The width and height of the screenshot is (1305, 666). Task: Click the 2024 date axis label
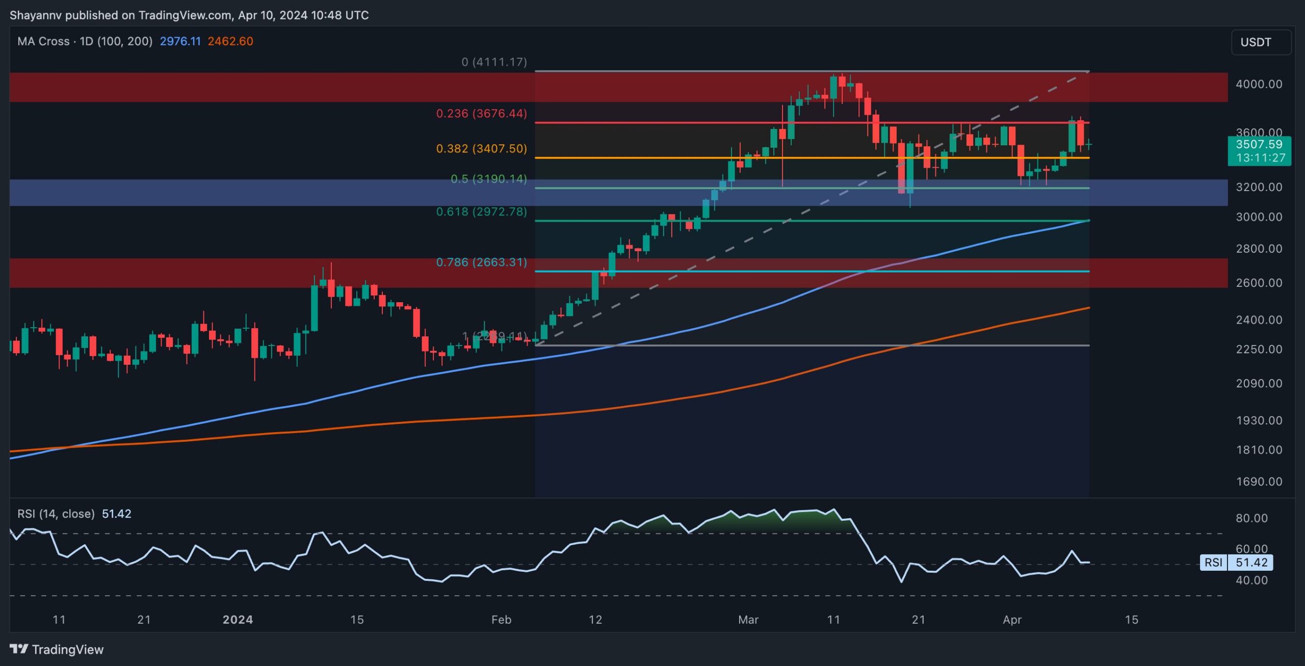pyautogui.click(x=238, y=620)
